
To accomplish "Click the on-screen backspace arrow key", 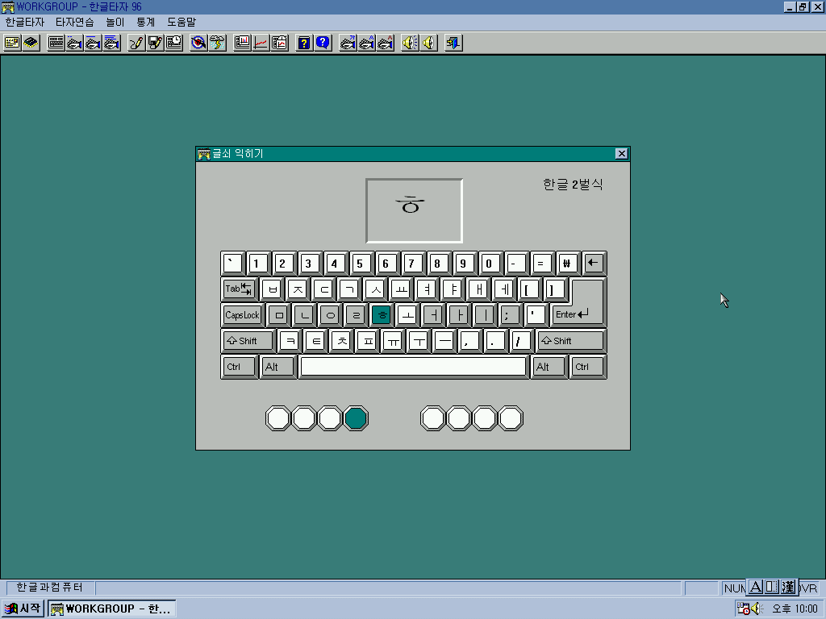I will click(x=594, y=264).
